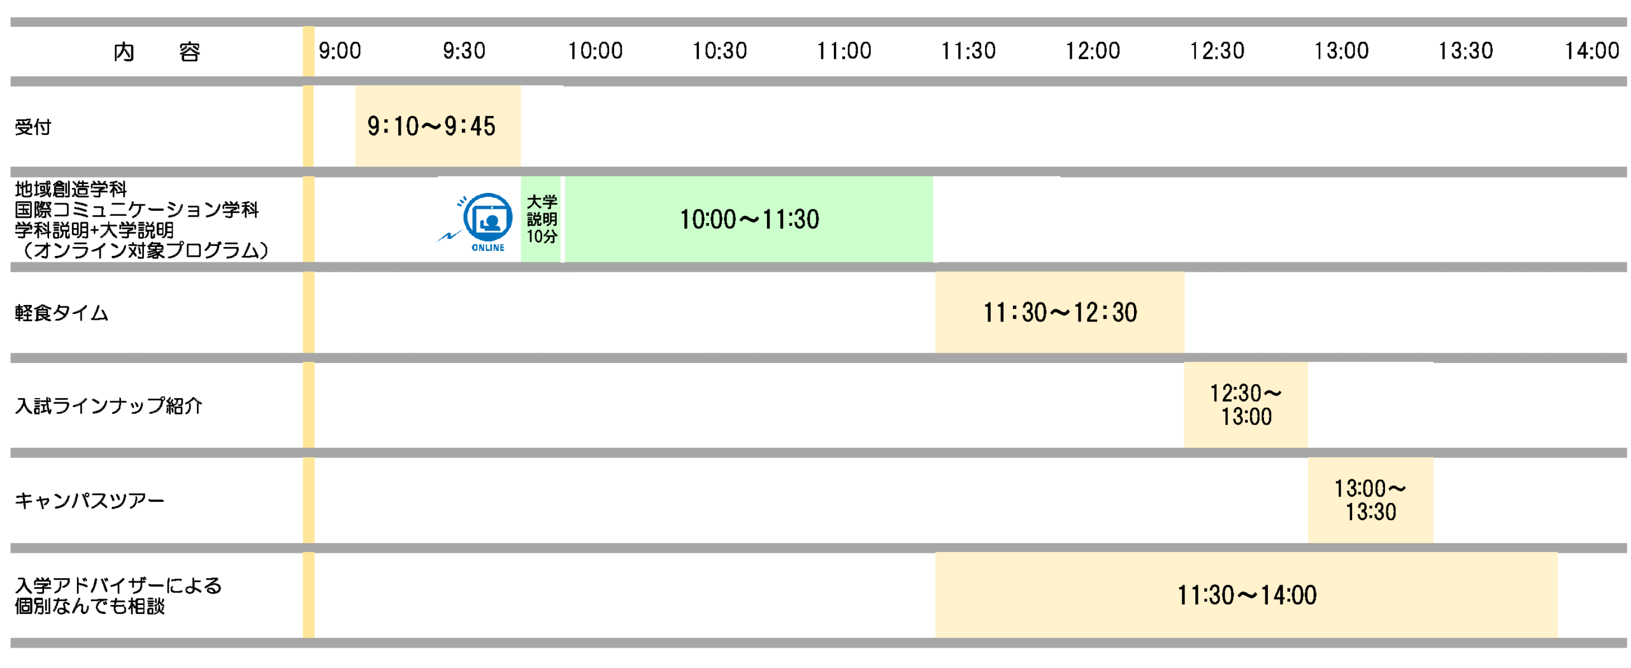Select the 11:30～12:30 snack time block
1631x668 pixels.
click(x=1059, y=312)
